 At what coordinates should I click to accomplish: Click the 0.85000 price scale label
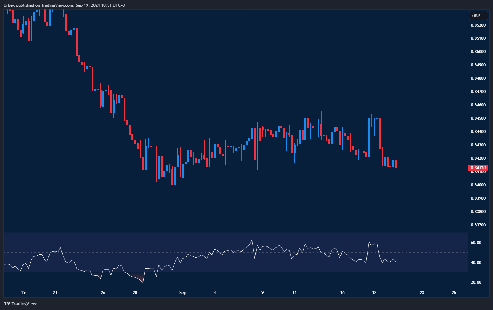[x=478, y=52]
